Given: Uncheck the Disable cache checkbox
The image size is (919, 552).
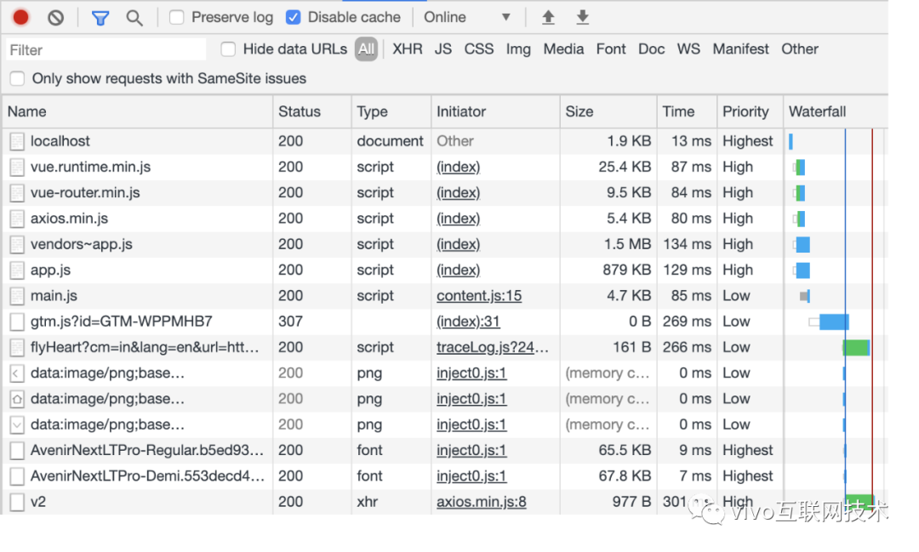Looking at the screenshot, I should coord(294,17).
